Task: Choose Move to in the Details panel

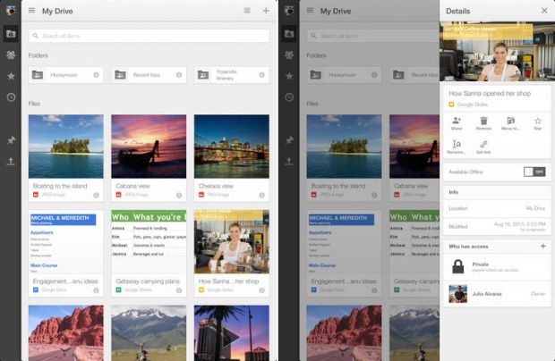Action: pos(510,123)
